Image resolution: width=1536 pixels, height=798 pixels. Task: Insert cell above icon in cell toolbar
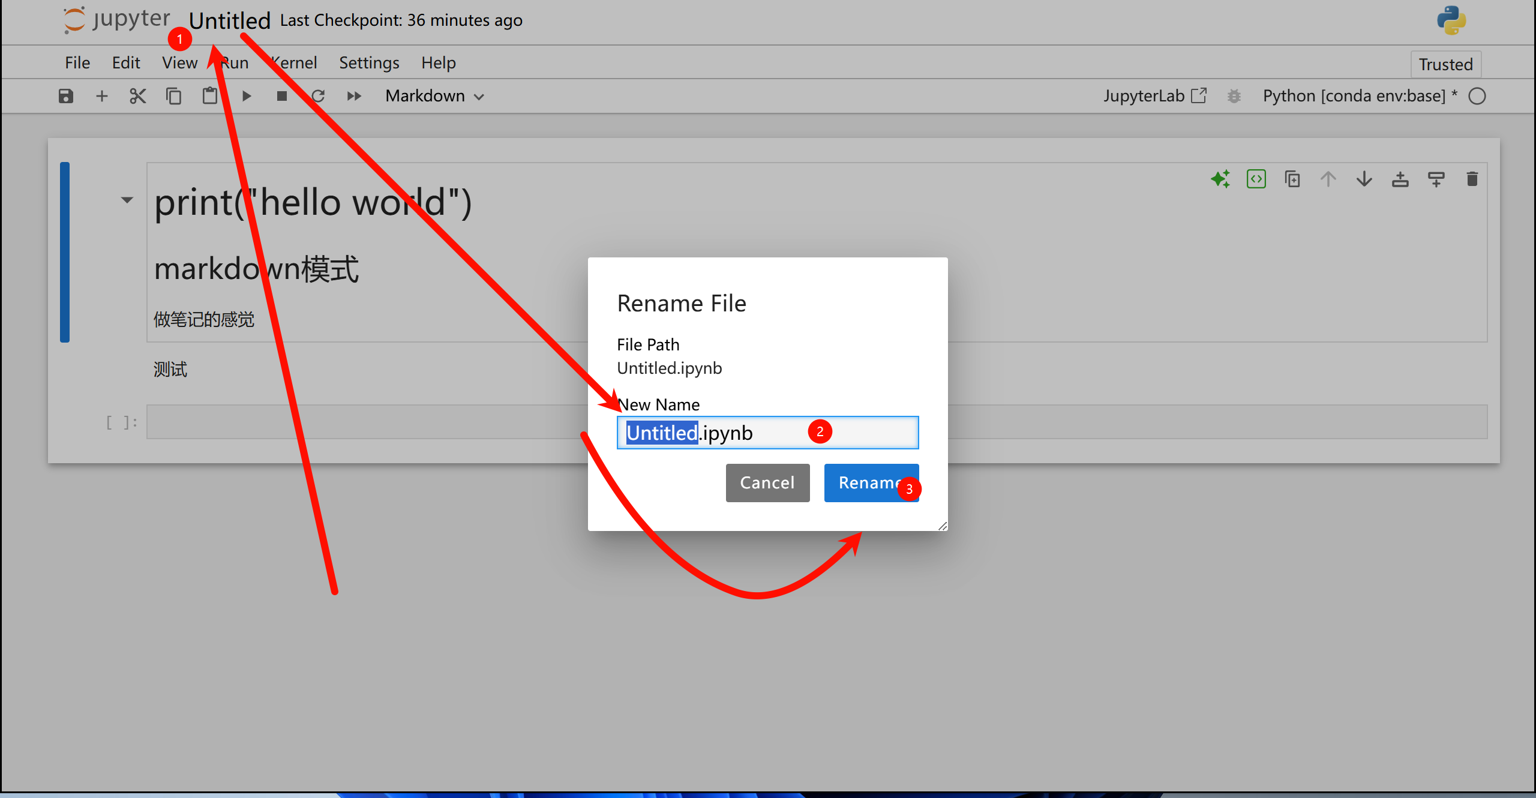(x=1400, y=179)
